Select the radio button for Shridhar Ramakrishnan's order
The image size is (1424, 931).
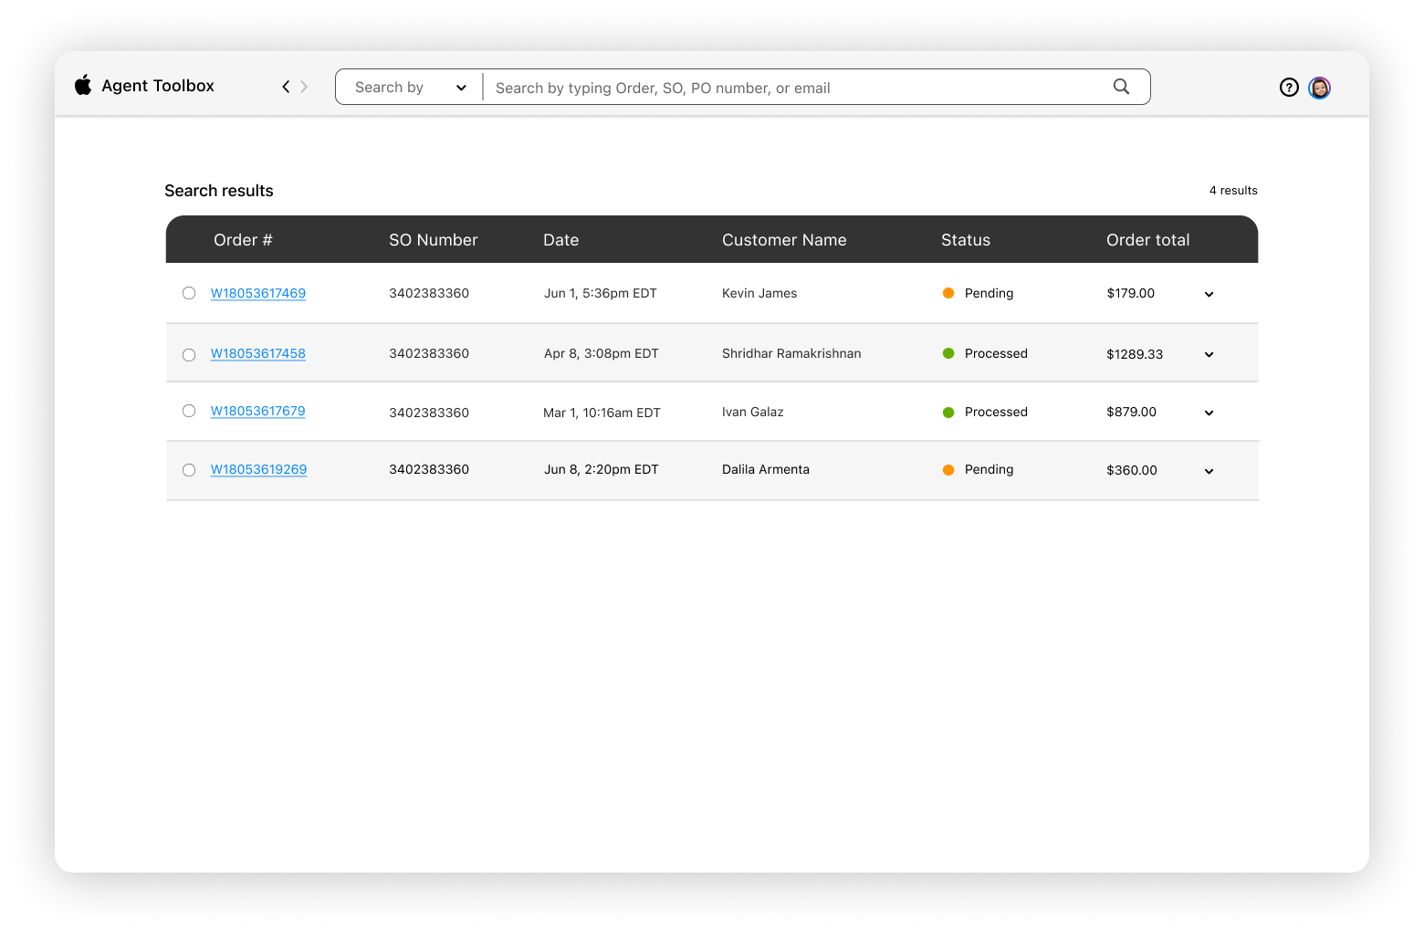pos(189,355)
